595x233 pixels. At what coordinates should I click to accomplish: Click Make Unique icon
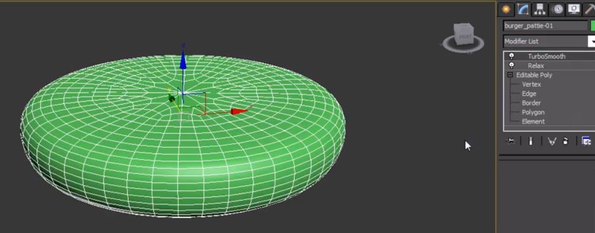click(x=552, y=141)
